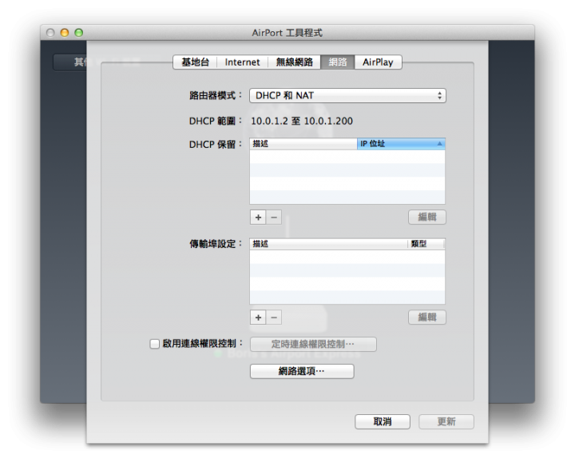
Task: Sort 傳輸埠設定 by 描述 column header
Action: (x=328, y=244)
